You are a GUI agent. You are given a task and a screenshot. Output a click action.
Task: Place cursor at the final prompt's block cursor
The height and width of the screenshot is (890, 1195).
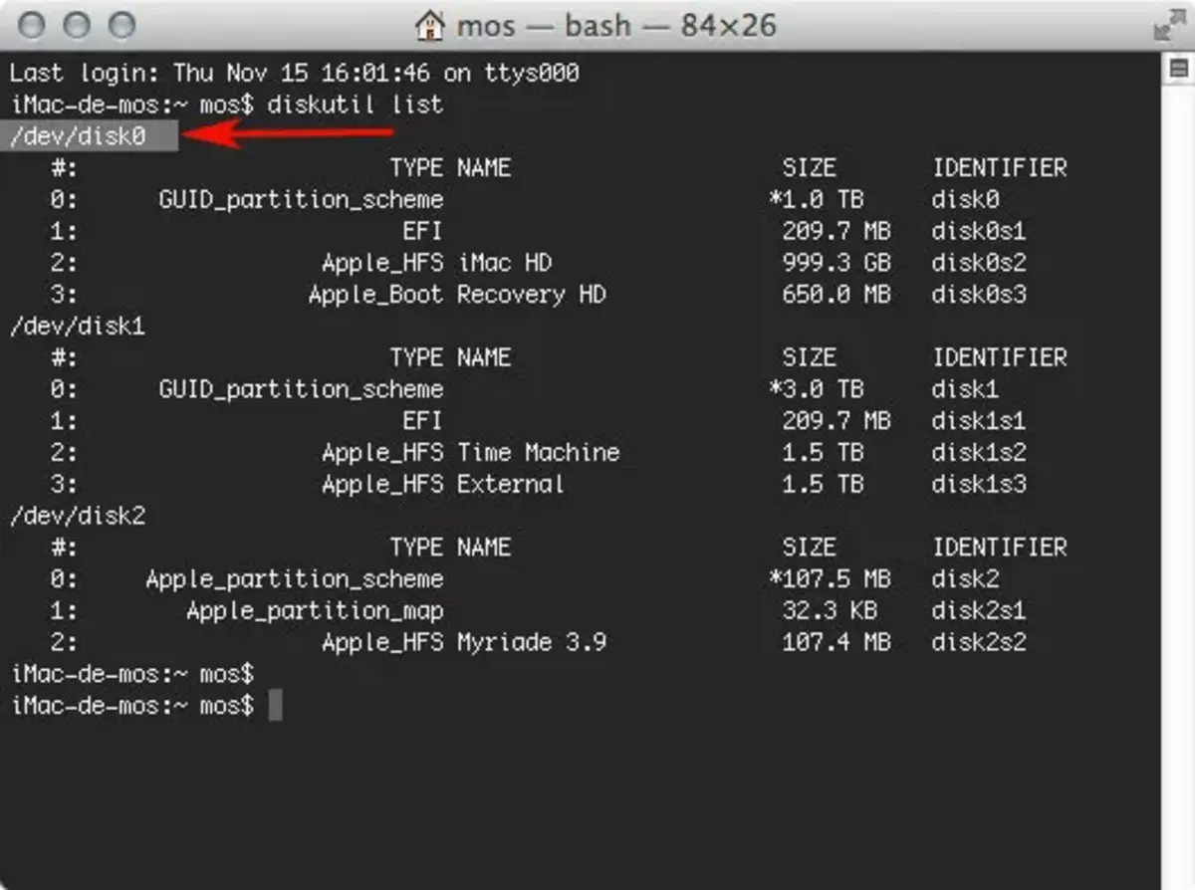(275, 706)
